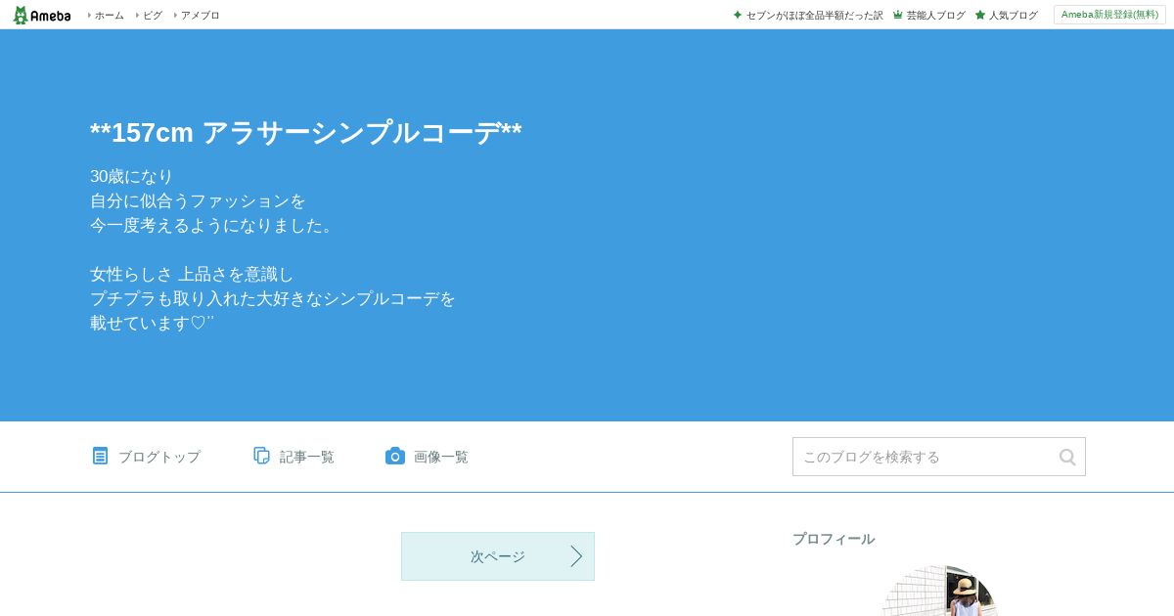Open blog title 157cm アラサーシンプルコーデ

tap(306, 132)
